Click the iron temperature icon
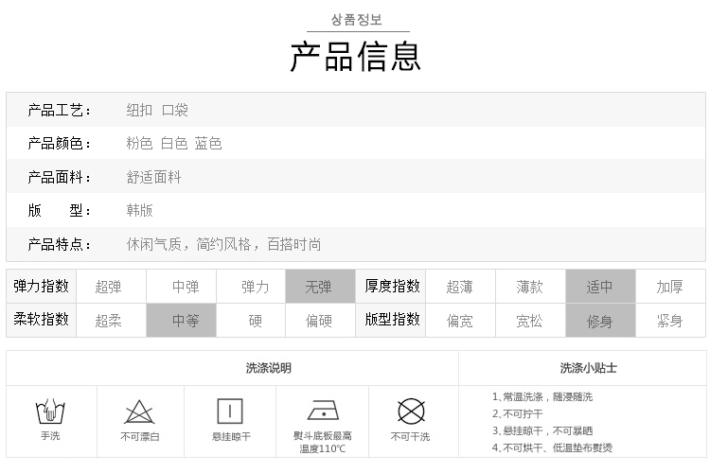 pyautogui.click(x=324, y=410)
